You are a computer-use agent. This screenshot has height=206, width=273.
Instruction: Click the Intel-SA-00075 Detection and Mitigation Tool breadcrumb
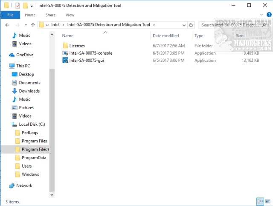point(109,25)
